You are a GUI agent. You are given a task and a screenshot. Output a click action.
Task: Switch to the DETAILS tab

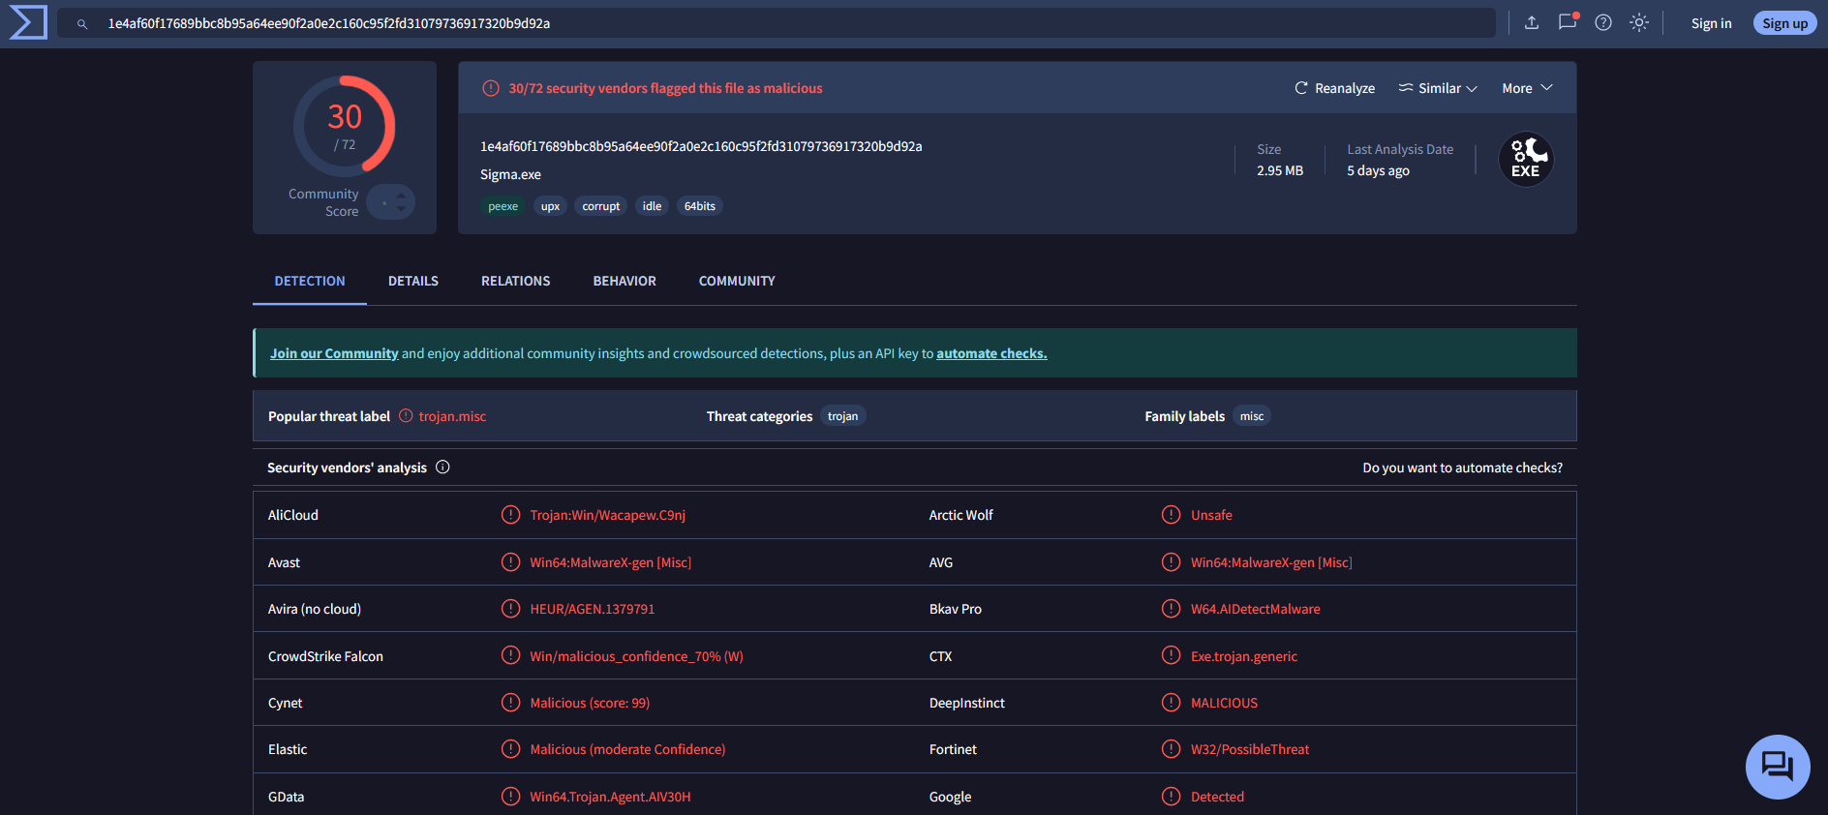pos(413,281)
